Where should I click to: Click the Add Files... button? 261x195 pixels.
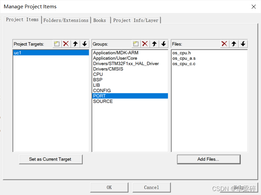click(209, 159)
